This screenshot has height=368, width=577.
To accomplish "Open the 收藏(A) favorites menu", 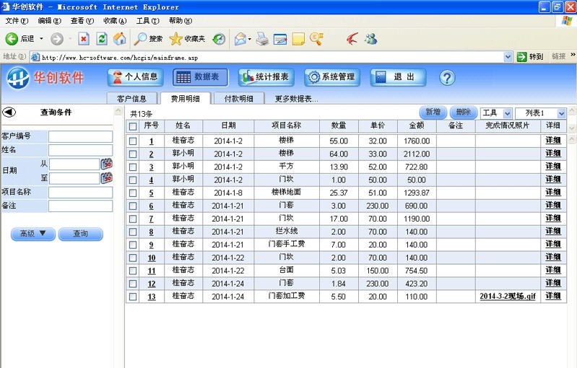I will (115, 21).
